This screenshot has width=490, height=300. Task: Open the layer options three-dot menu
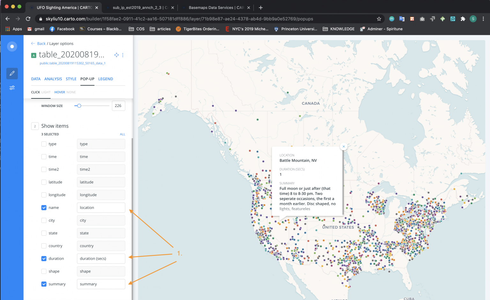(x=123, y=55)
